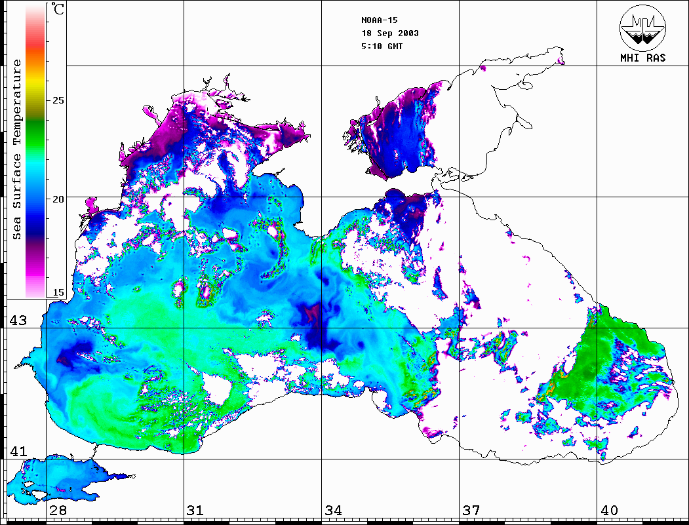Screen dimensions: 689x525
Task: Click the longitude label '37'
Action: (x=471, y=510)
